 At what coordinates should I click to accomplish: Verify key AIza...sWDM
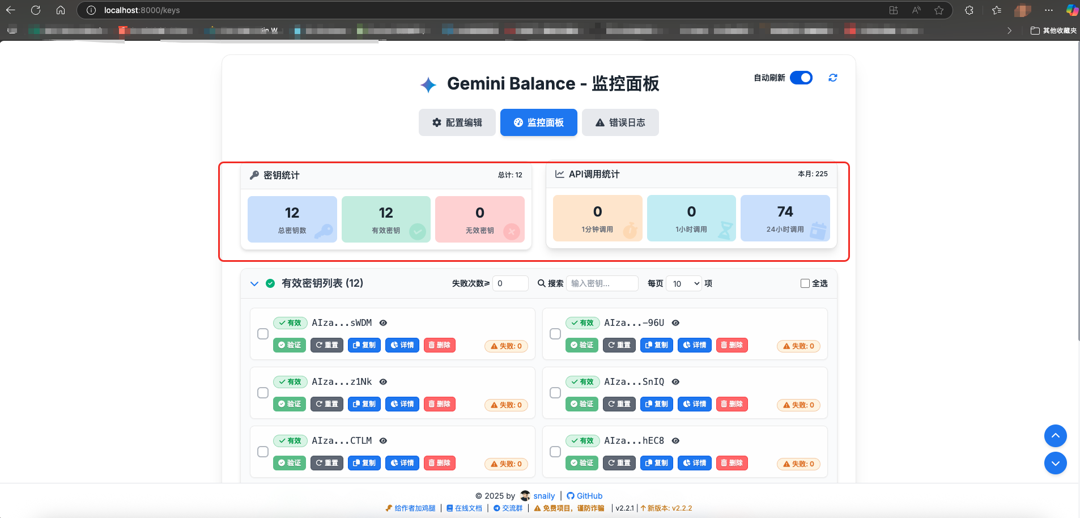(x=290, y=345)
